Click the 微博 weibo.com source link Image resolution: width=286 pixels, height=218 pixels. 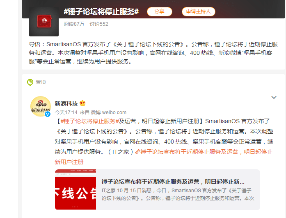[108, 112]
